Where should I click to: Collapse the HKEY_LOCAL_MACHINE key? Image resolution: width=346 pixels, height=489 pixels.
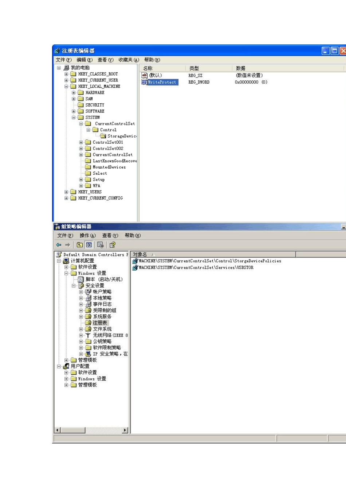66,86
